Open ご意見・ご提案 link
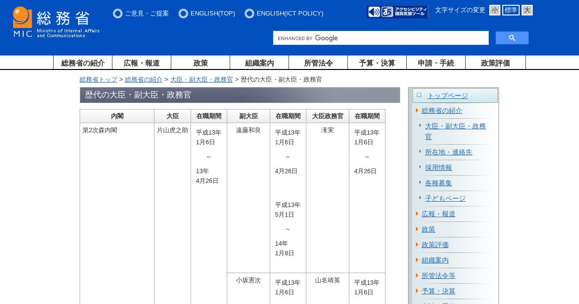579x304 pixels. click(x=147, y=14)
